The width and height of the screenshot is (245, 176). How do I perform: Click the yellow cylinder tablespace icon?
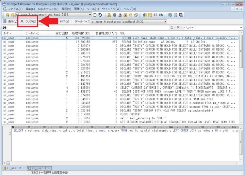pos(131,15)
